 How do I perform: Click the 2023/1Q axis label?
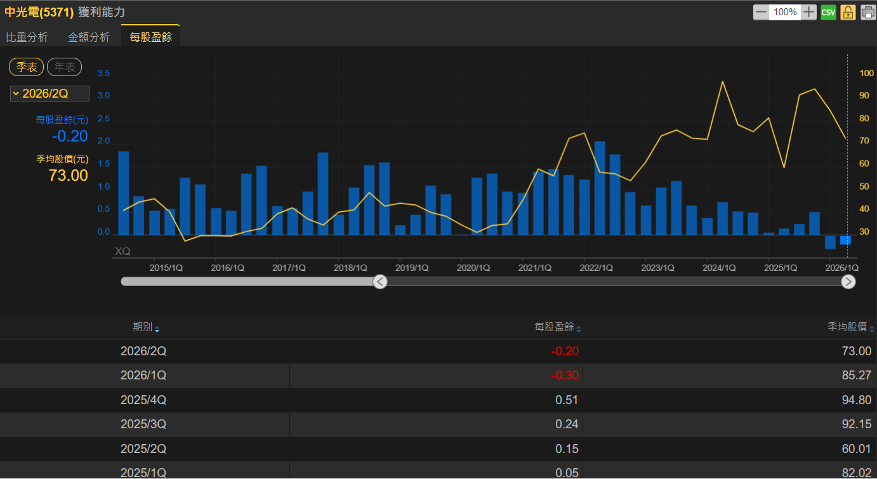click(x=657, y=268)
